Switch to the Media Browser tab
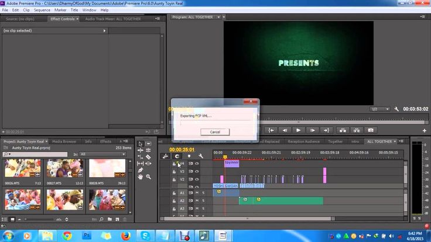Screen dimensions: 431x242 (x=64, y=141)
